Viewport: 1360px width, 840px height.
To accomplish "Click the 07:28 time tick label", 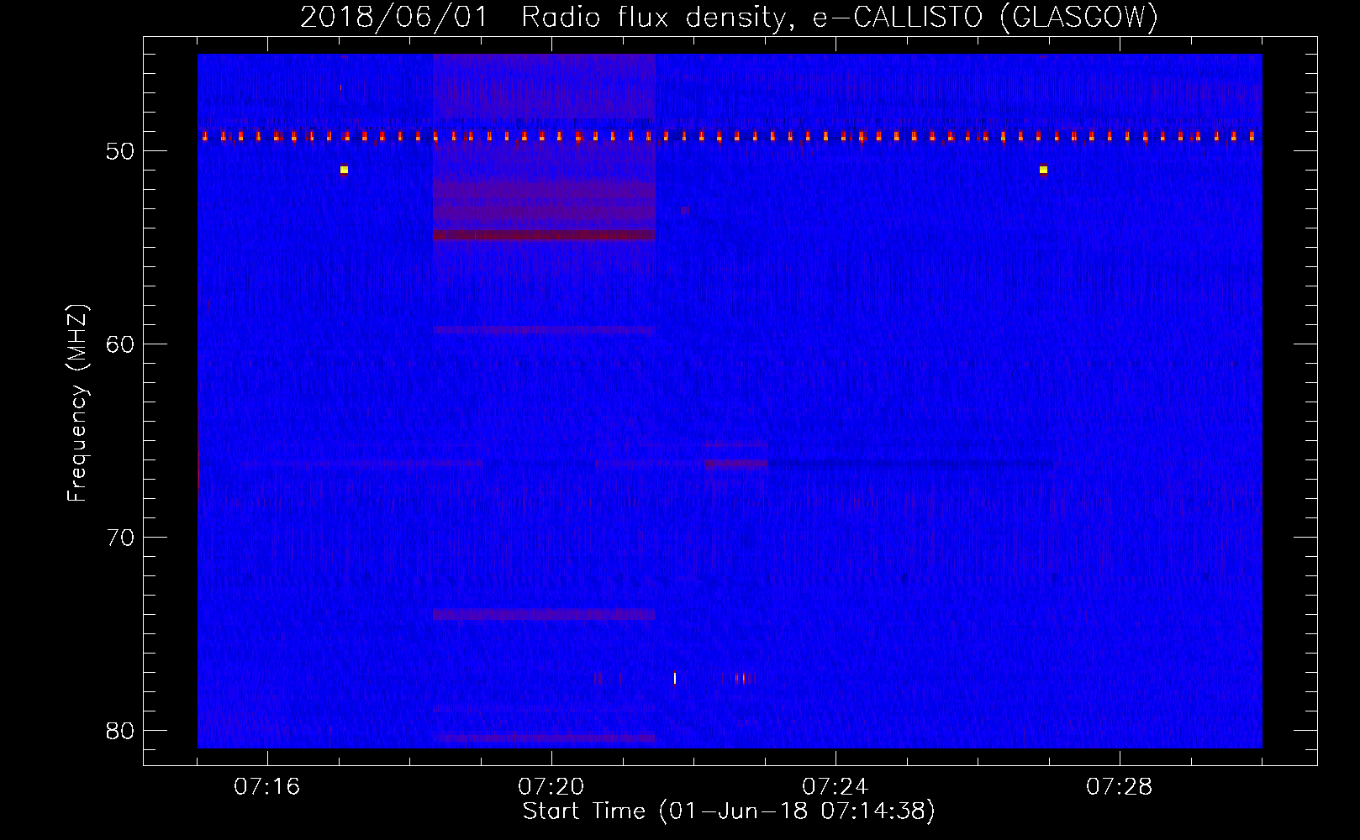I will pos(1120,787).
